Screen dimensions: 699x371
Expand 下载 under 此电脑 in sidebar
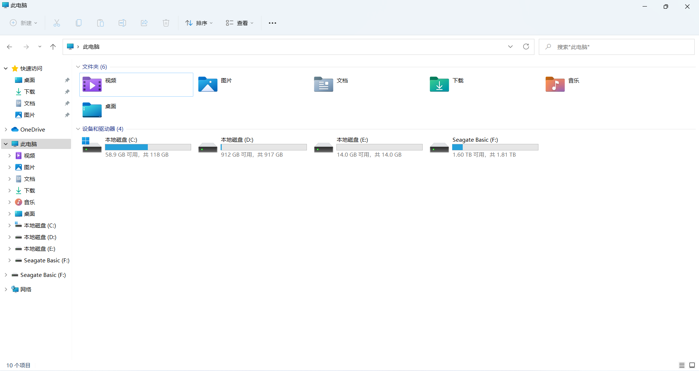coord(9,190)
